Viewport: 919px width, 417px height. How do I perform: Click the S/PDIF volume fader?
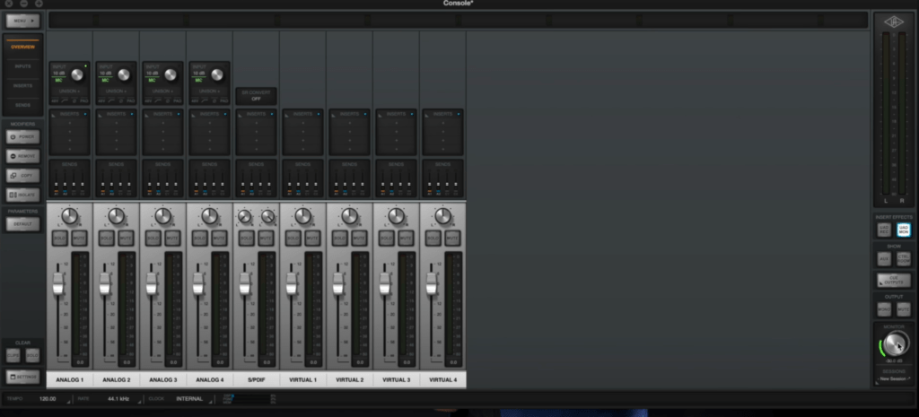245,283
